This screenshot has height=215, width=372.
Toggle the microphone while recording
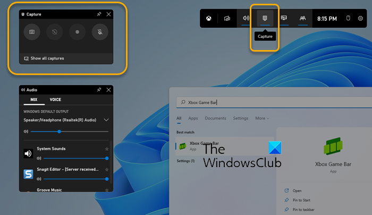(x=100, y=32)
